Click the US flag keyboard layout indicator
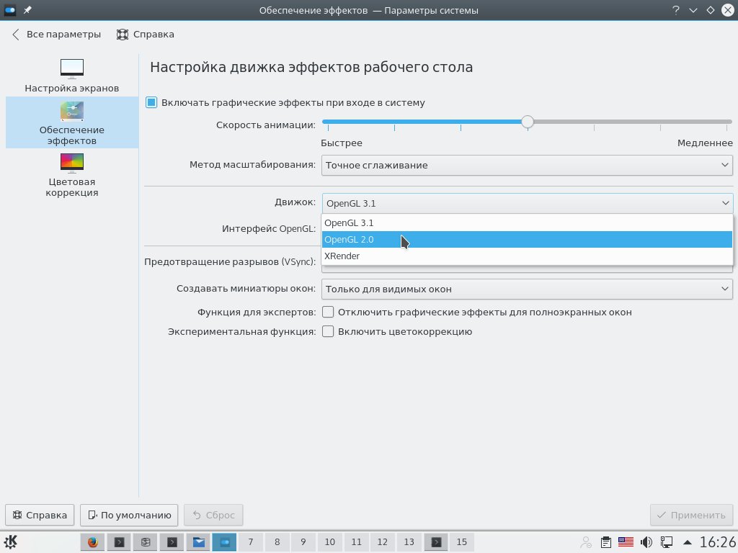Viewport: 738px width, 553px height. click(x=626, y=542)
